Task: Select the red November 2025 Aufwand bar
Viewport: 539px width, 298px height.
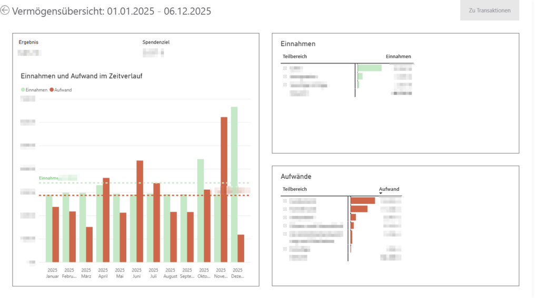Action: tap(224, 189)
